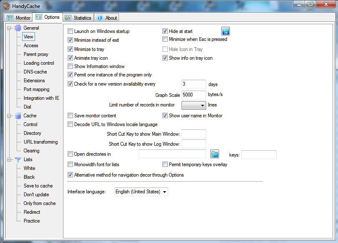Open Extensions settings
The image size is (338, 243).
(x=34, y=81)
